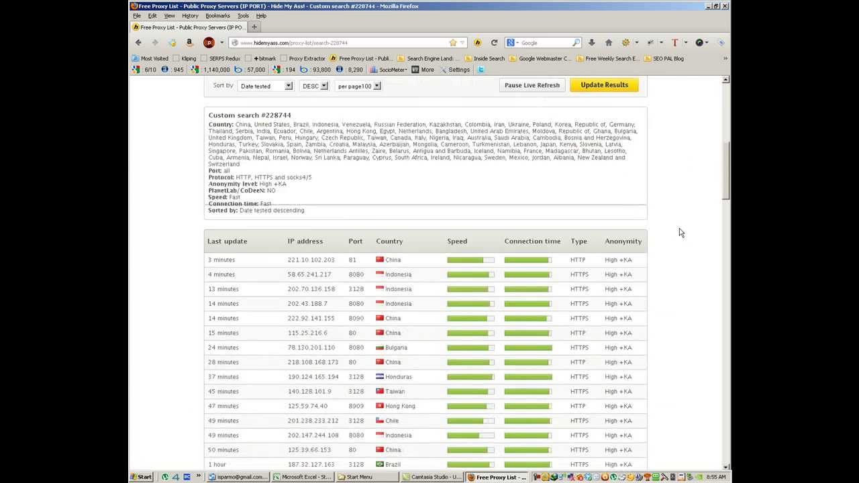Screen dimensions: 859x483
Task: Expand the quick launch chevron on taskbar
Action: 199,477
